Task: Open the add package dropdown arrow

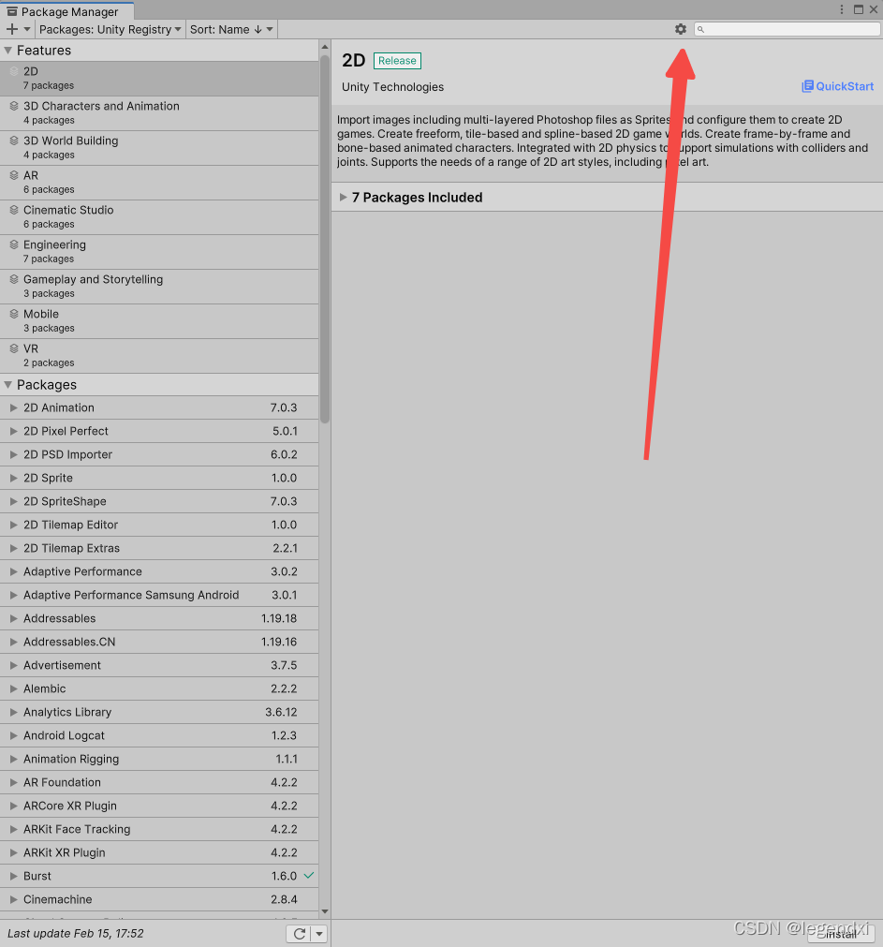Action: [x=26, y=29]
